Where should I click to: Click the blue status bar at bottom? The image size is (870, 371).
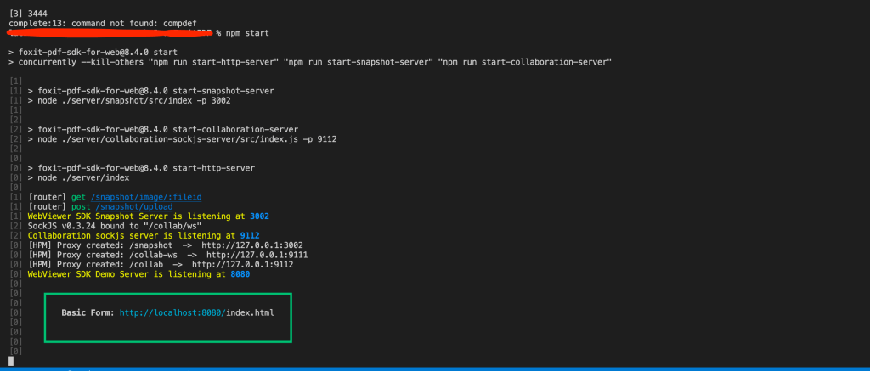click(x=435, y=368)
